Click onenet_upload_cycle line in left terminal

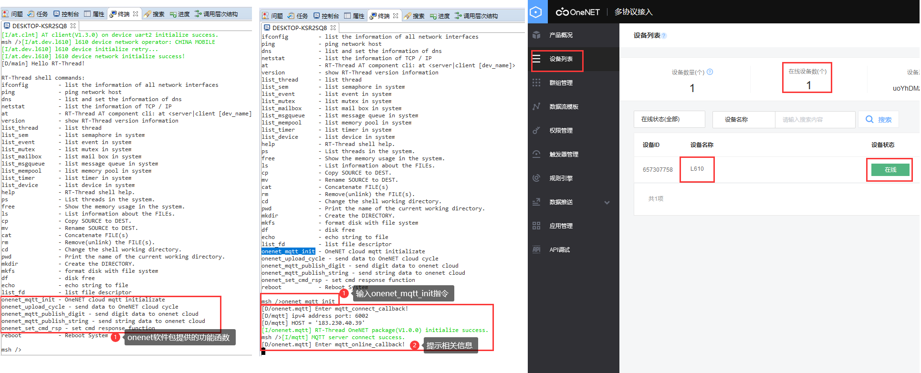click(90, 307)
